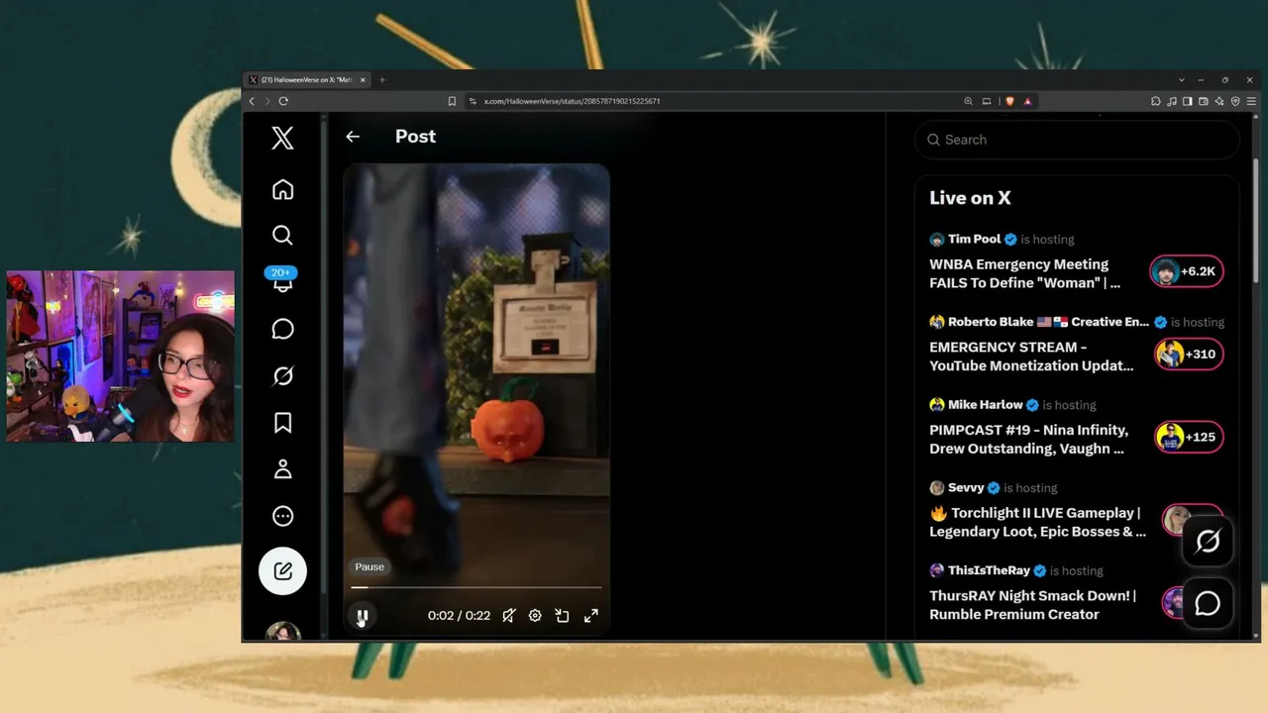Open the account avatar menu in sidebar

coord(282,632)
